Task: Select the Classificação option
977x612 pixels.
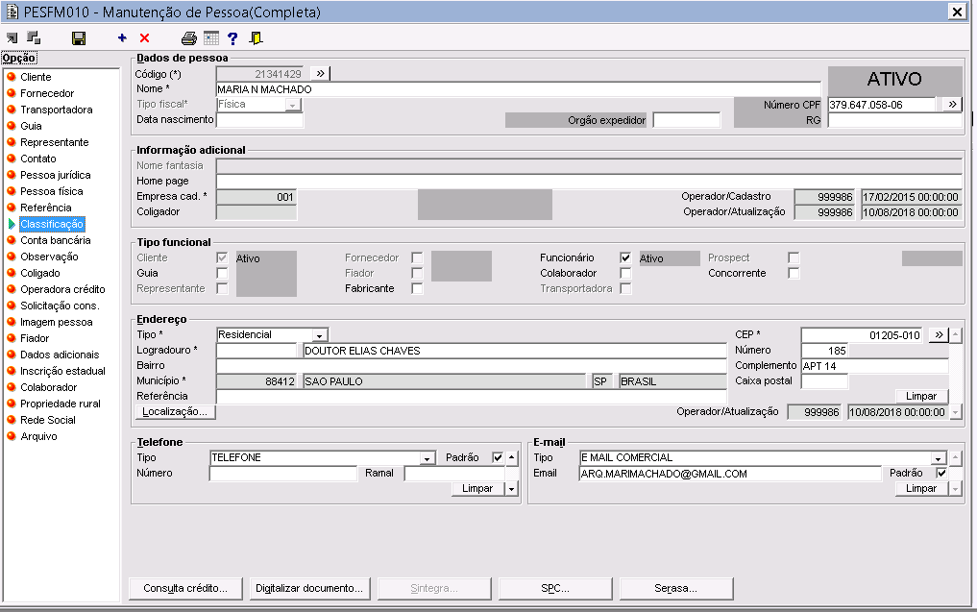Action: click(52, 224)
